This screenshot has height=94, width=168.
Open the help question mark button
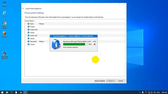[120, 4]
